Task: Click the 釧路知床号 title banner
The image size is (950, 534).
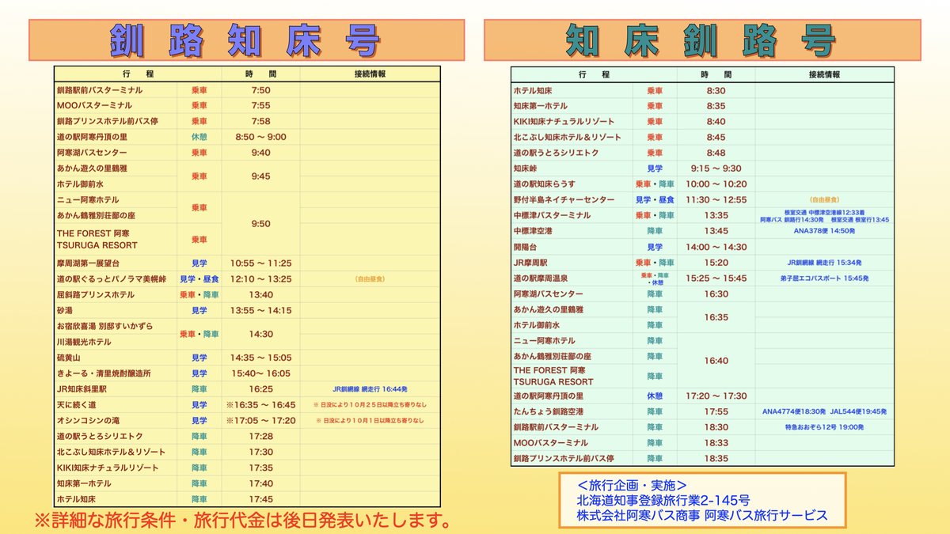Action: (247, 40)
